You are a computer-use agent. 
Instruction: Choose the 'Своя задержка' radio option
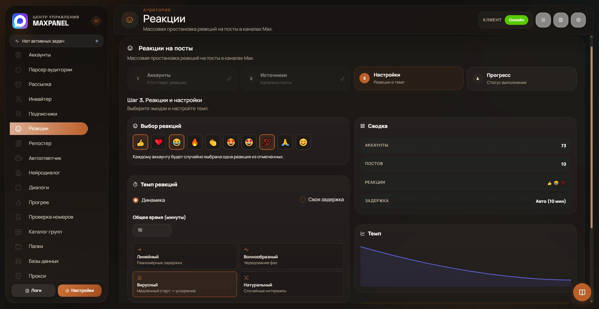322,200
